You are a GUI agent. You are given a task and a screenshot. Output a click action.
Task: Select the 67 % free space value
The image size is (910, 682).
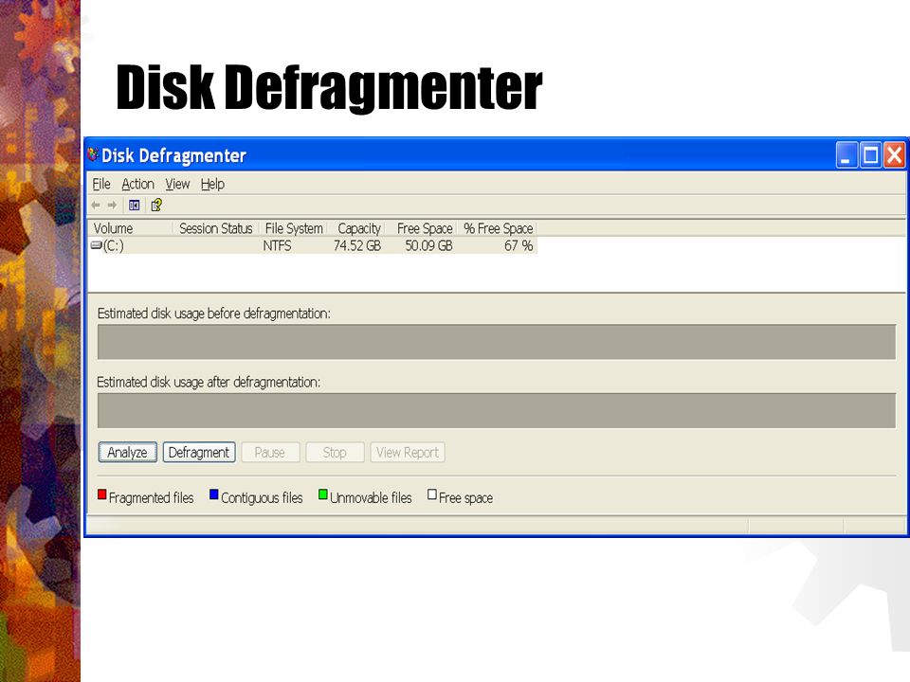[x=519, y=246]
